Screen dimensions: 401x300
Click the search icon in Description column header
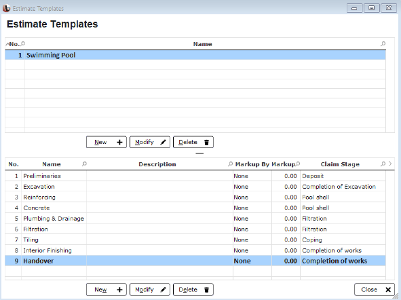pyautogui.click(x=230, y=164)
